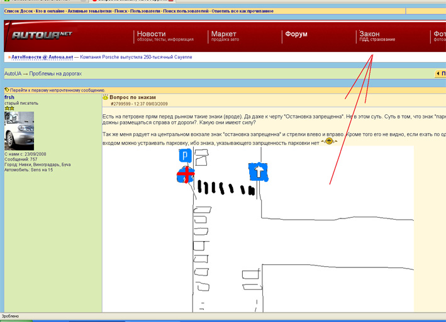Click the crossed-out no-stopping sign in the drawing
446x322 pixels.
tap(186, 175)
